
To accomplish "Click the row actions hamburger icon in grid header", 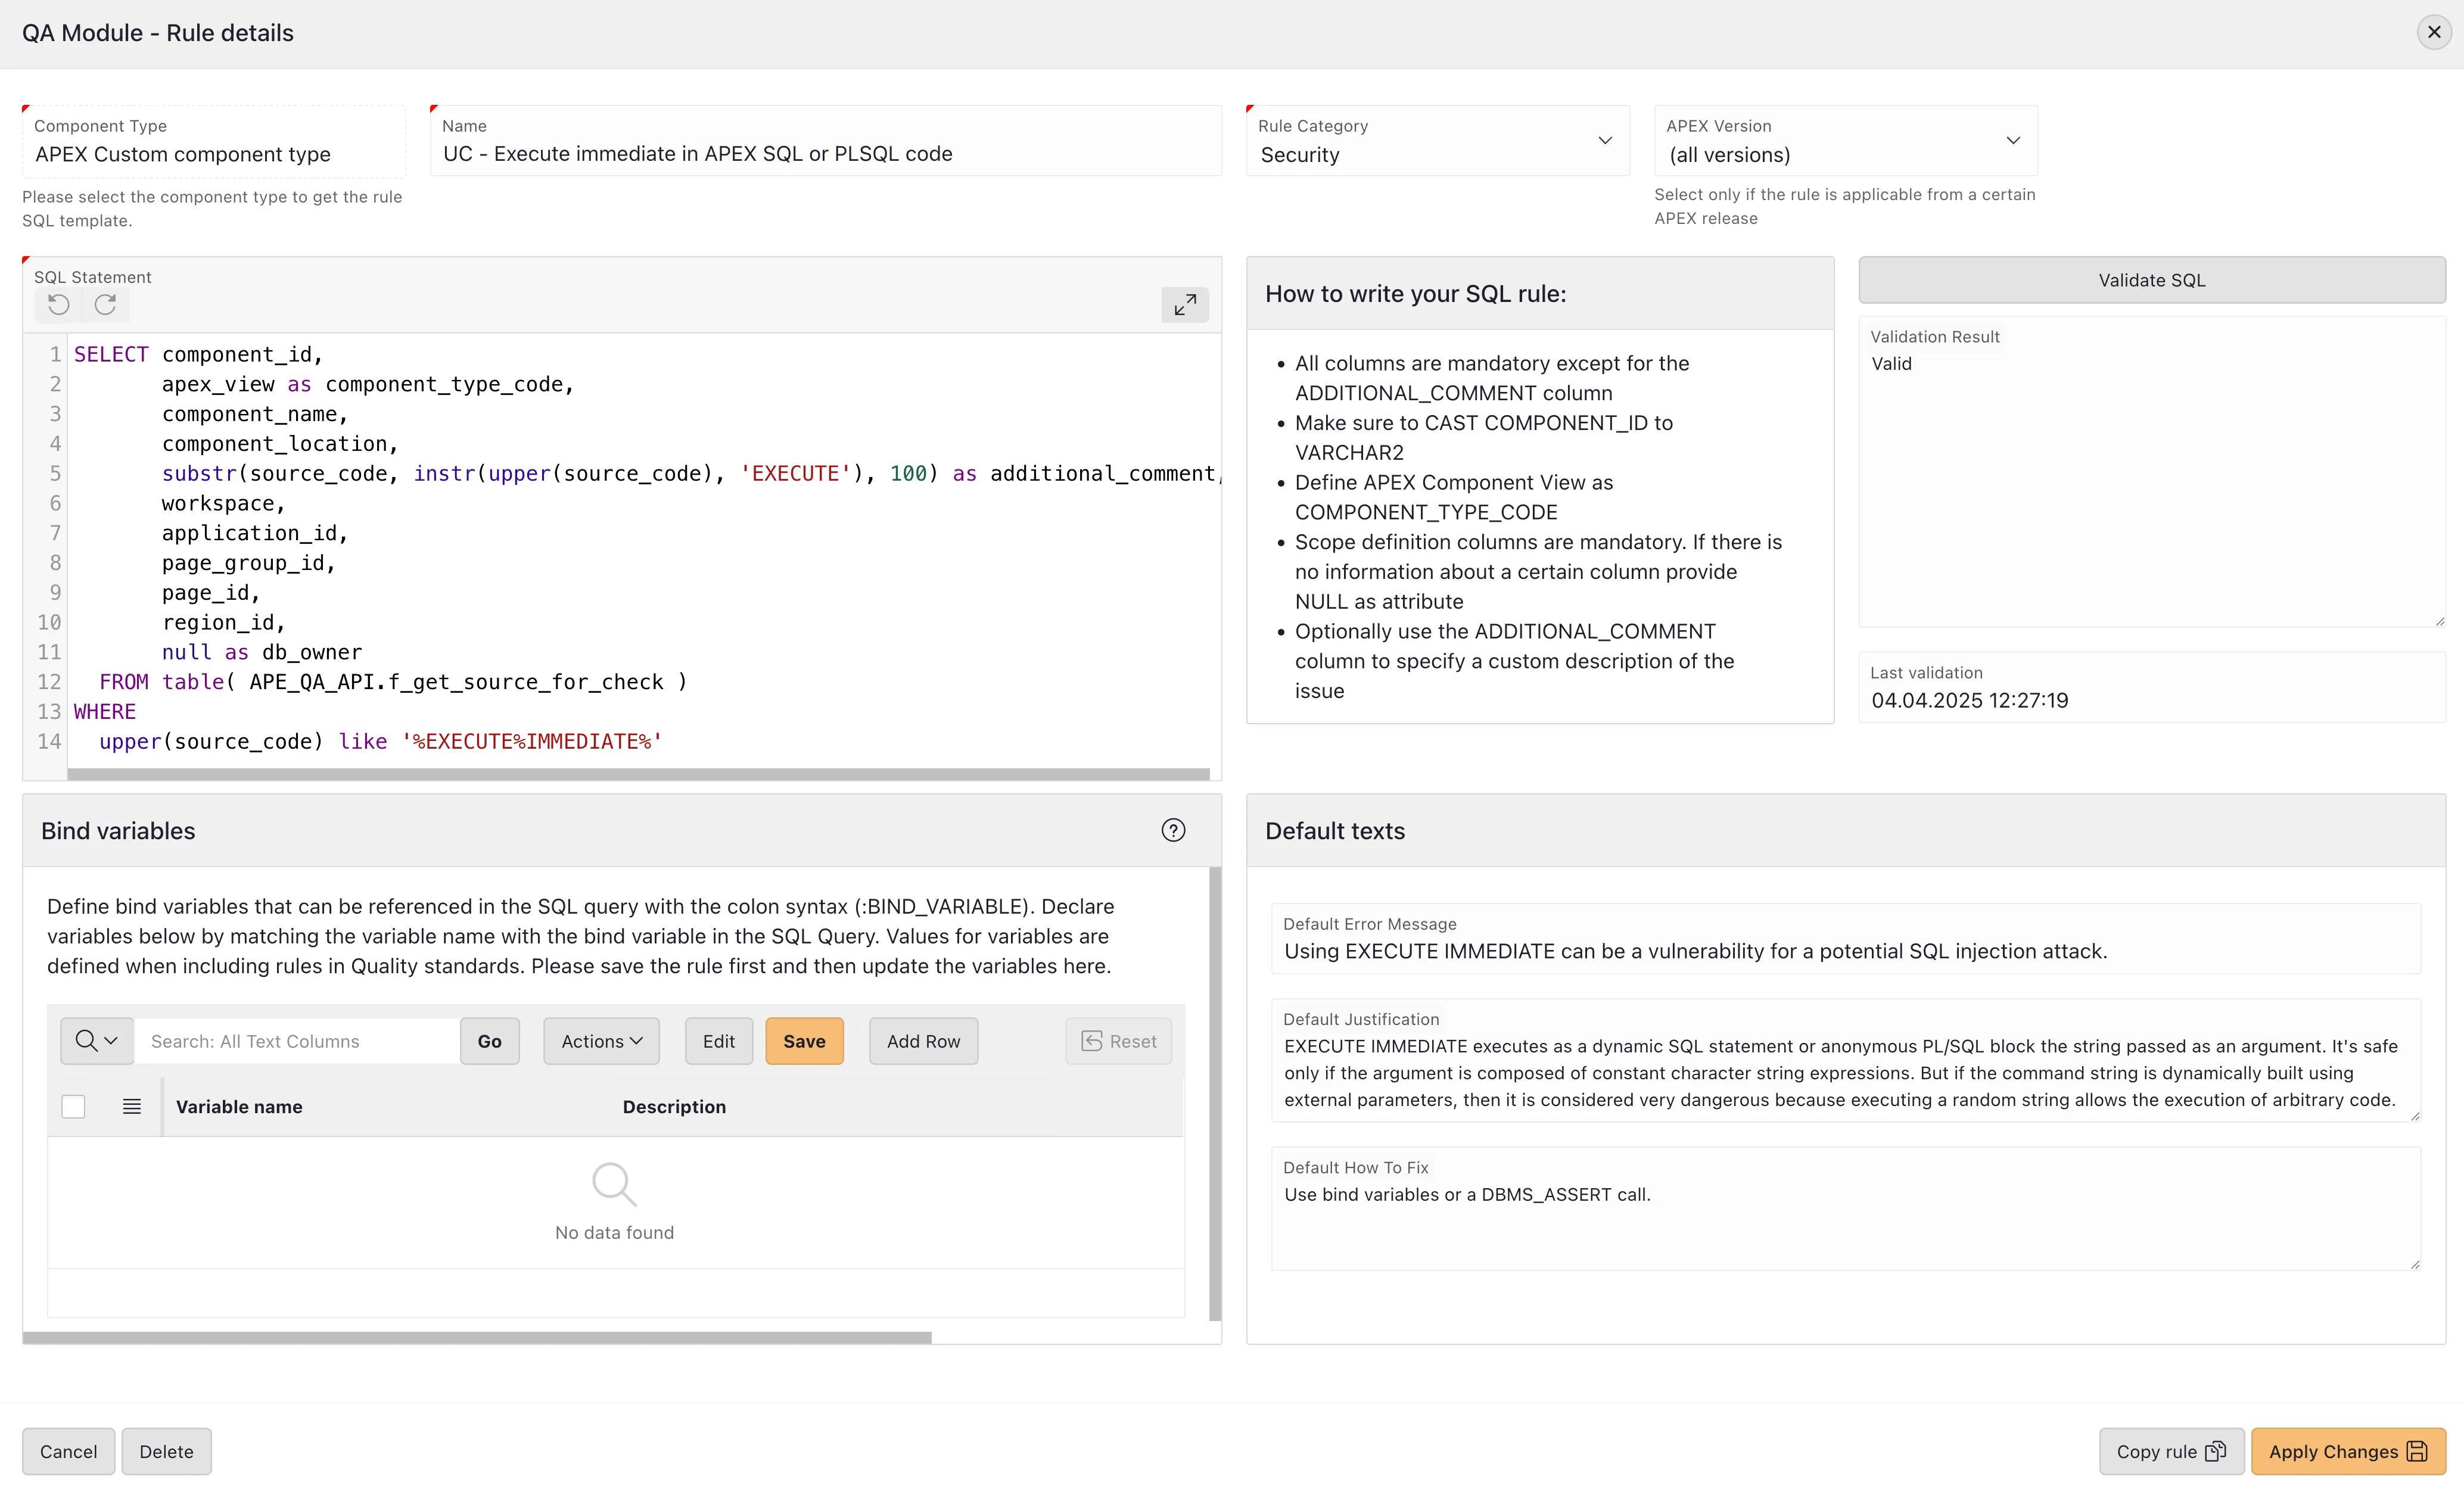I will pyautogui.click(x=131, y=1106).
